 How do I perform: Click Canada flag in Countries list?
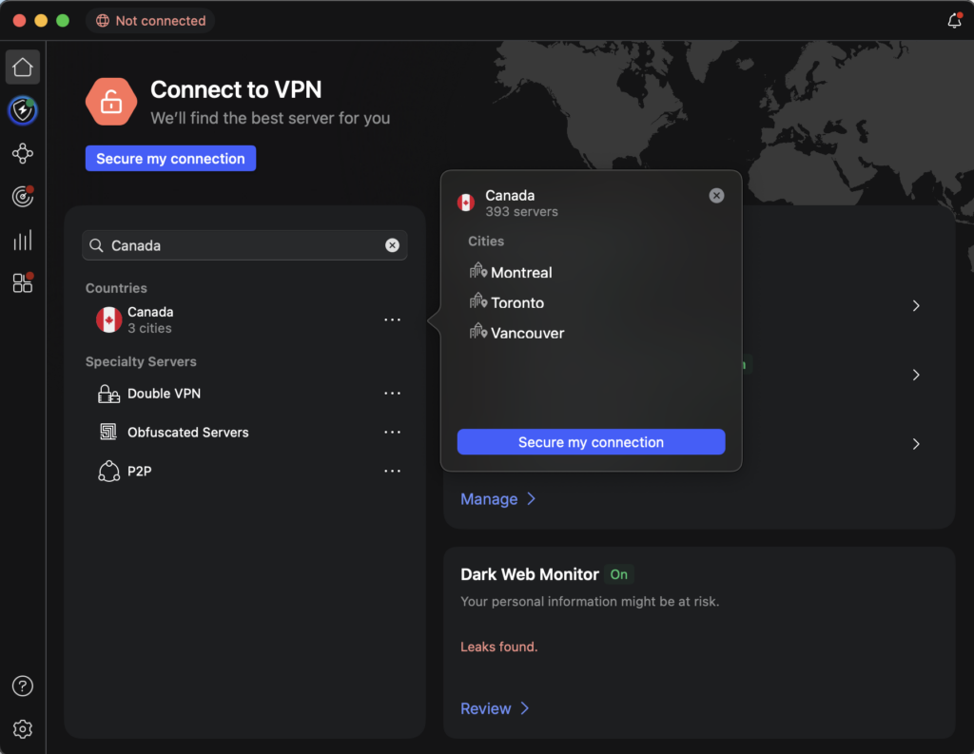(x=108, y=319)
